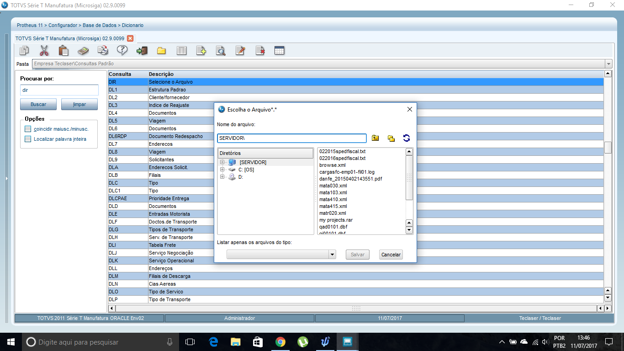Click the yellow folder toolbar icon

(x=161, y=50)
